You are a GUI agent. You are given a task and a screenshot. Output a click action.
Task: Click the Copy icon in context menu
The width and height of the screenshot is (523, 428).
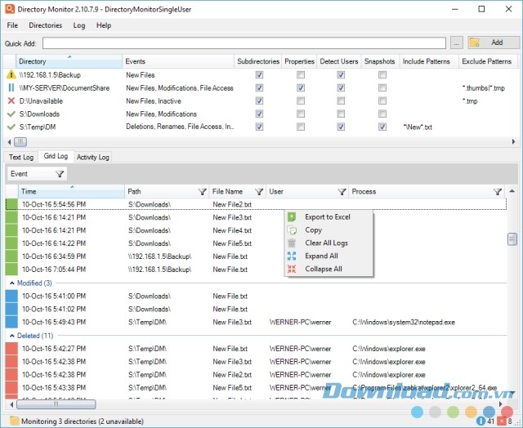coord(292,230)
